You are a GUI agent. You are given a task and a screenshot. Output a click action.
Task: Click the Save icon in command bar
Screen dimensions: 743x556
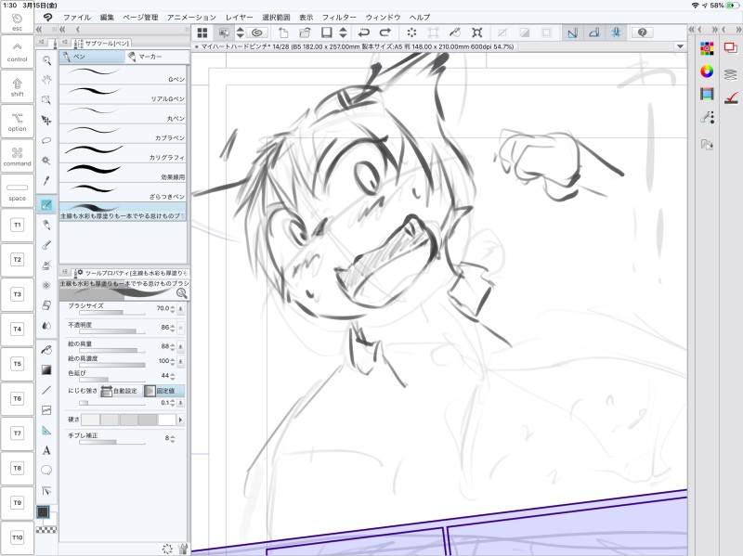(327, 32)
